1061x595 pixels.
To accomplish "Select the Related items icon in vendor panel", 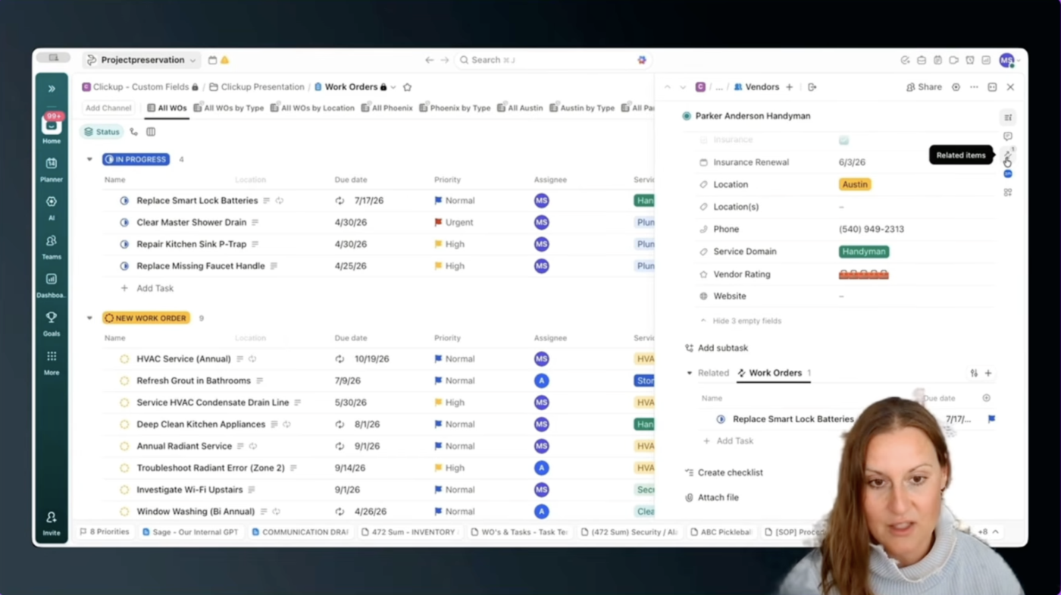I will point(1007,154).
